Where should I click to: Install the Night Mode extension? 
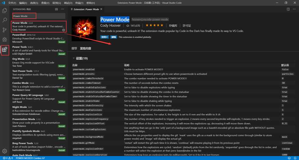pos(62,114)
